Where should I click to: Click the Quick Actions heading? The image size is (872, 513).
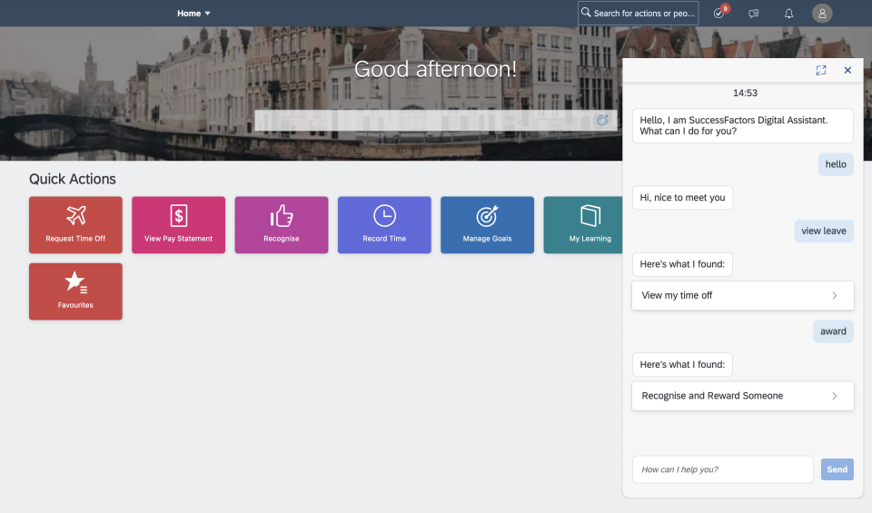tap(73, 179)
